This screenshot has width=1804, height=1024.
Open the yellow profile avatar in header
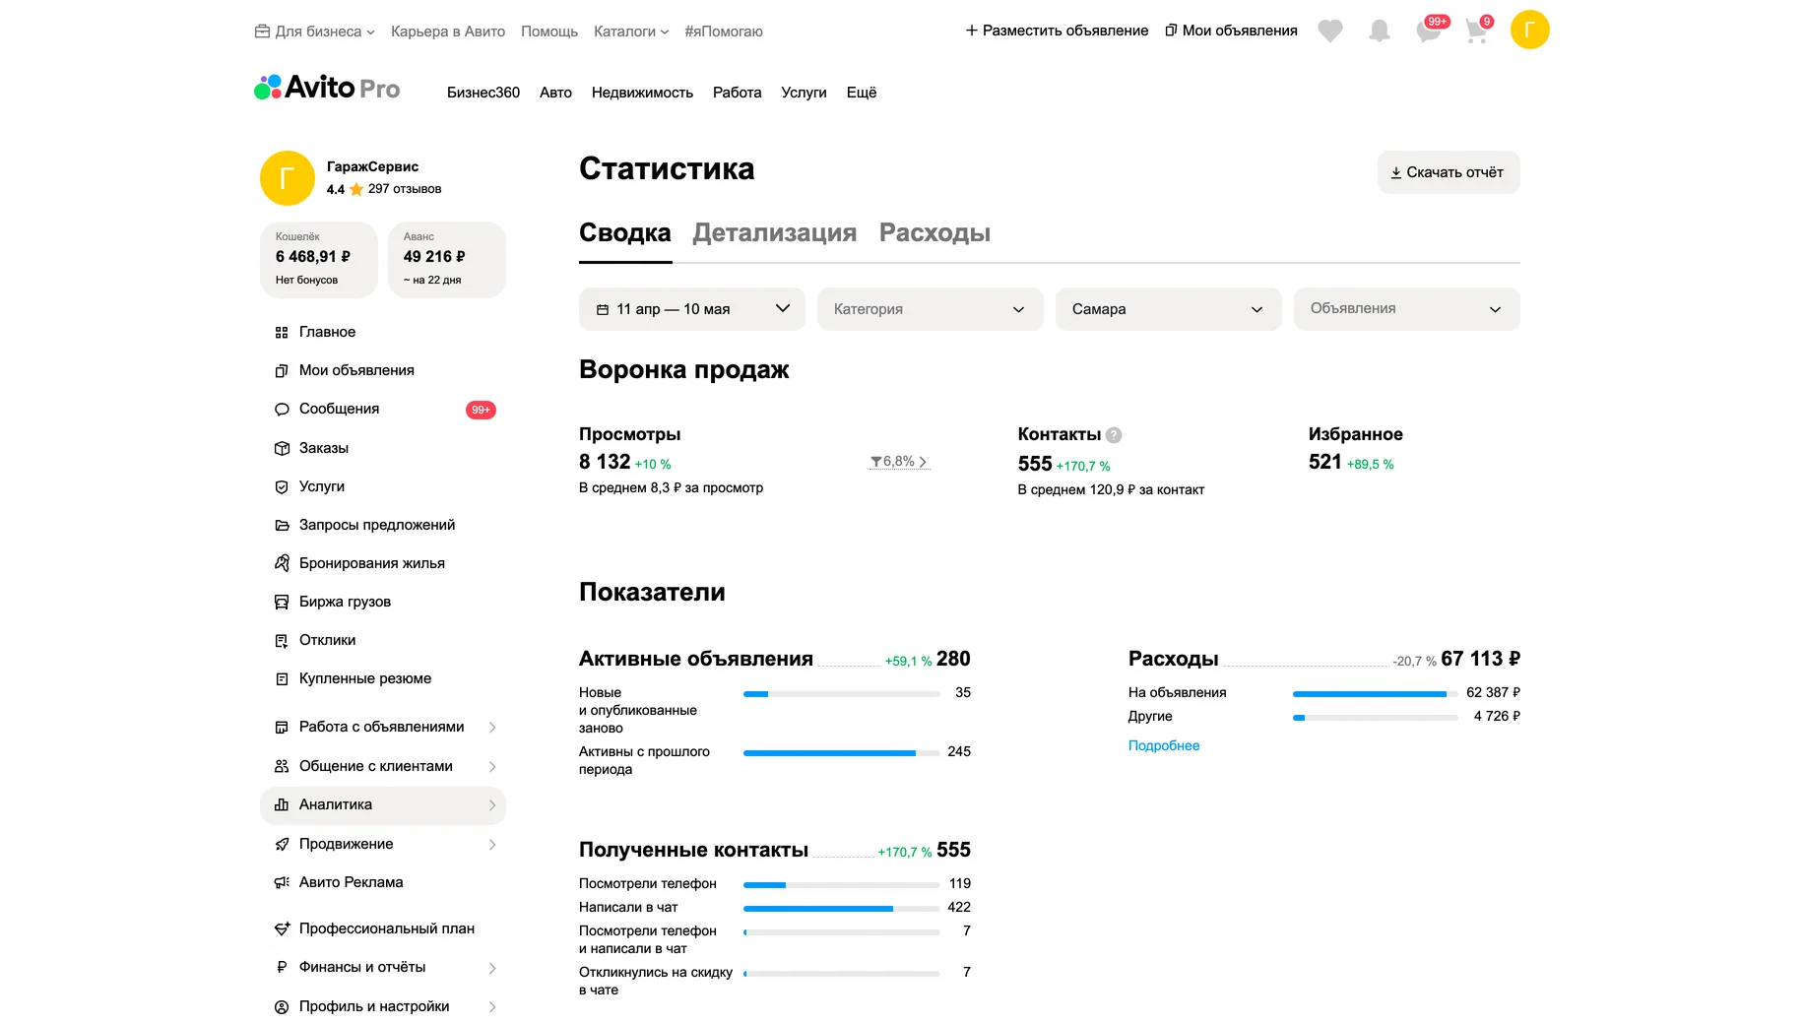tap(1529, 30)
